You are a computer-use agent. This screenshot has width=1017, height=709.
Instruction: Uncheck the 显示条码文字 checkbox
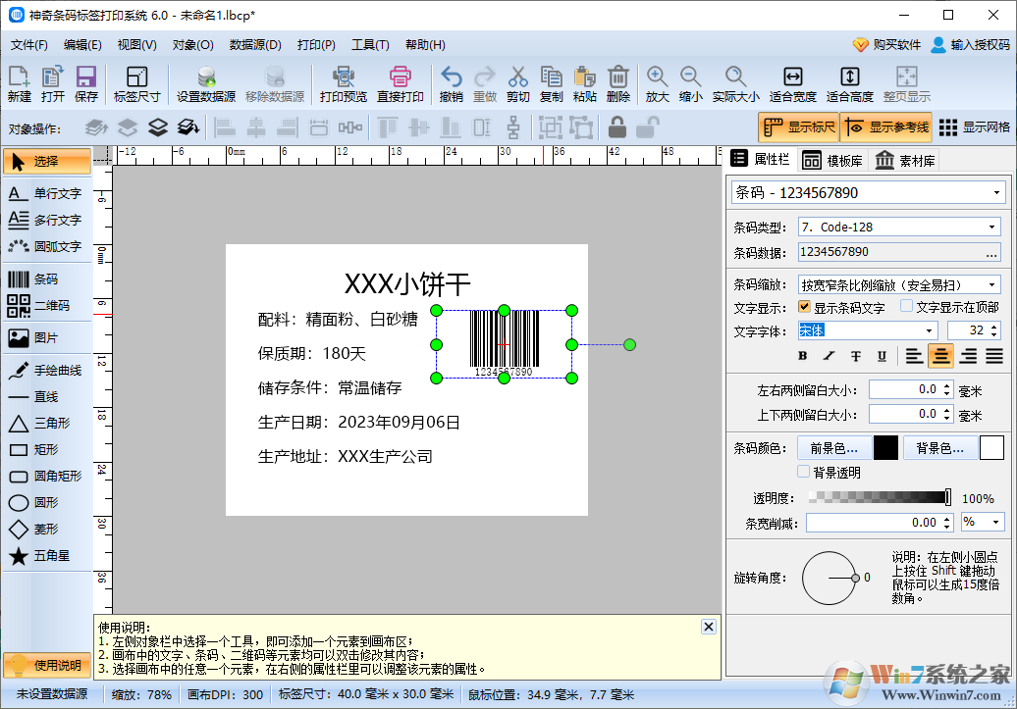805,307
